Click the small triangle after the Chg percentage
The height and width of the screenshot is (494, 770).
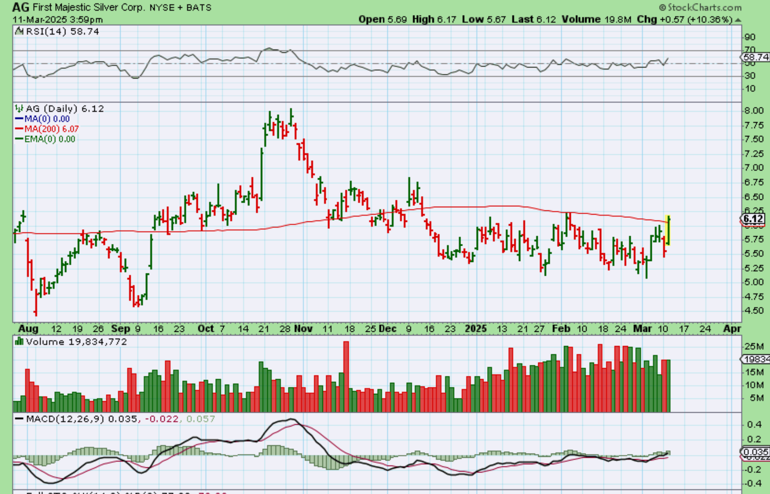coord(738,20)
